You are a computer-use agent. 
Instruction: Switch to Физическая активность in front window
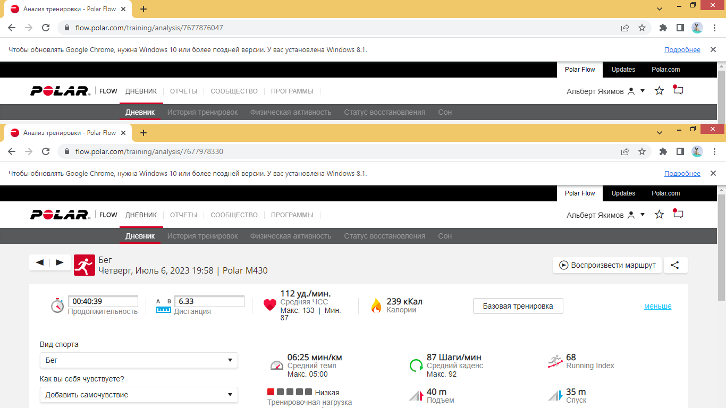tap(291, 236)
